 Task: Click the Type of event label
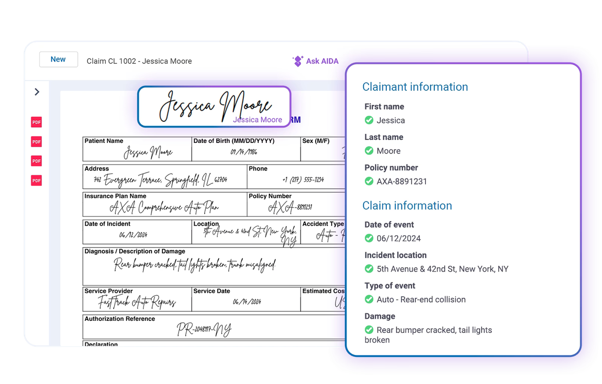(390, 286)
